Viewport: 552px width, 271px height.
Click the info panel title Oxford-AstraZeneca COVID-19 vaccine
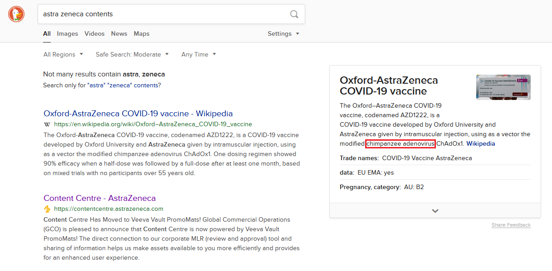coord(389,86)
